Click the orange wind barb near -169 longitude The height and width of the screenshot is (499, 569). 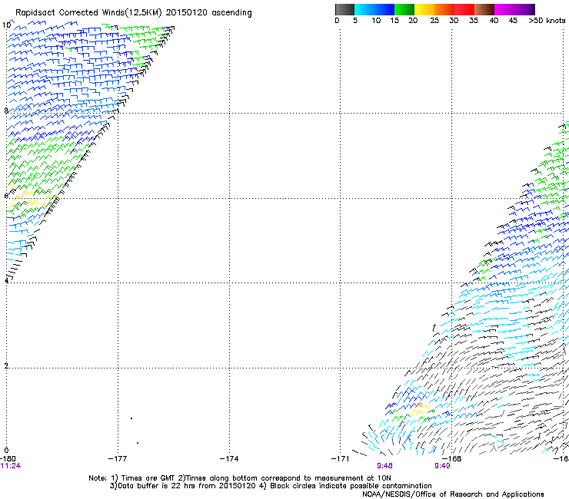pyautogui.click(x=420, y=405)
